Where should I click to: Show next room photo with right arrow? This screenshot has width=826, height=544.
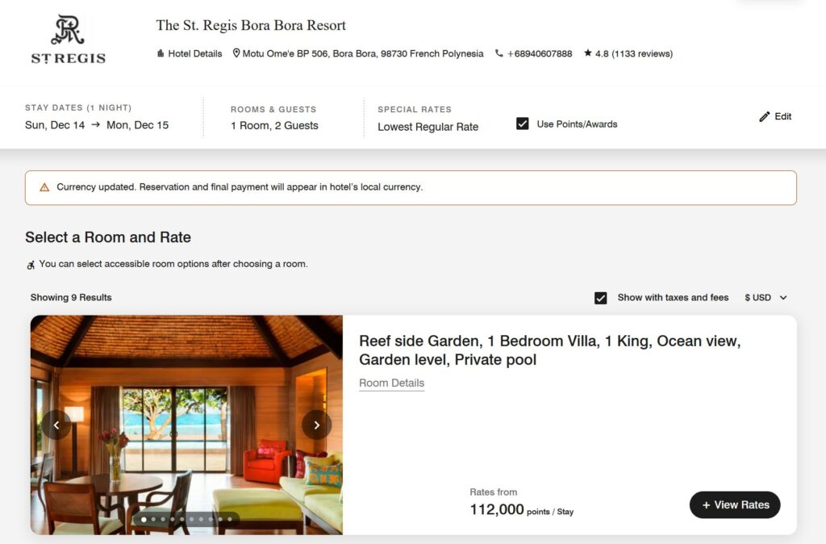tap(316, 425)
